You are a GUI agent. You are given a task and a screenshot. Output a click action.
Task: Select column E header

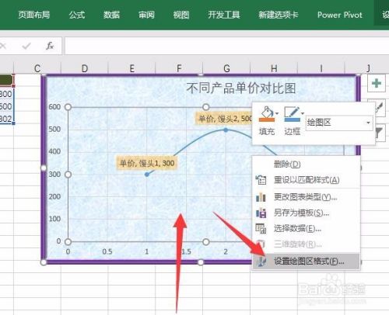click(131, 68)
